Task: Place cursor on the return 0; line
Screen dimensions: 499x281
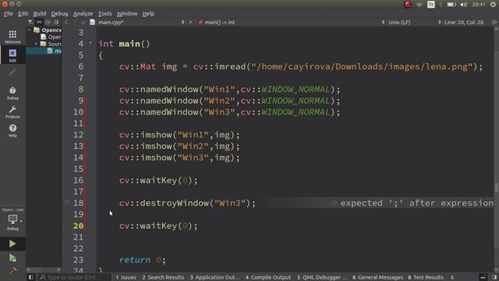Action: [142, 260]
